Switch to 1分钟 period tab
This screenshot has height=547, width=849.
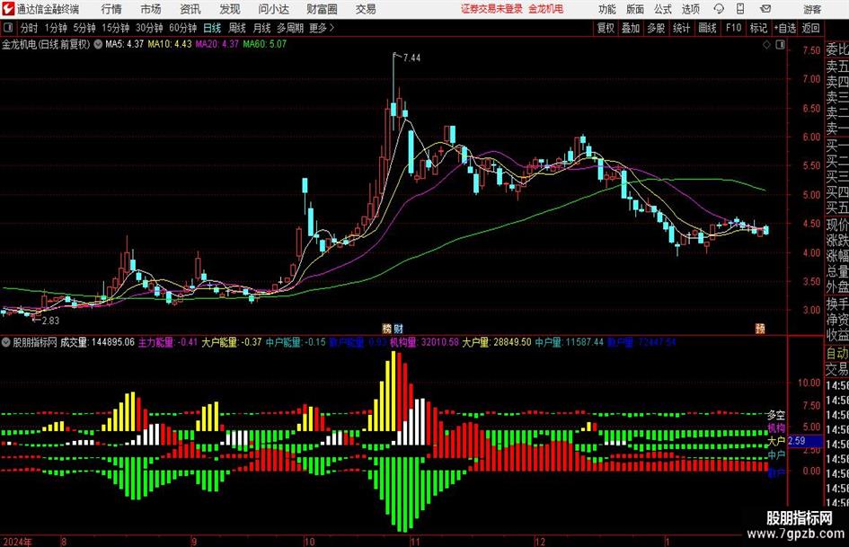click(56, 28)
